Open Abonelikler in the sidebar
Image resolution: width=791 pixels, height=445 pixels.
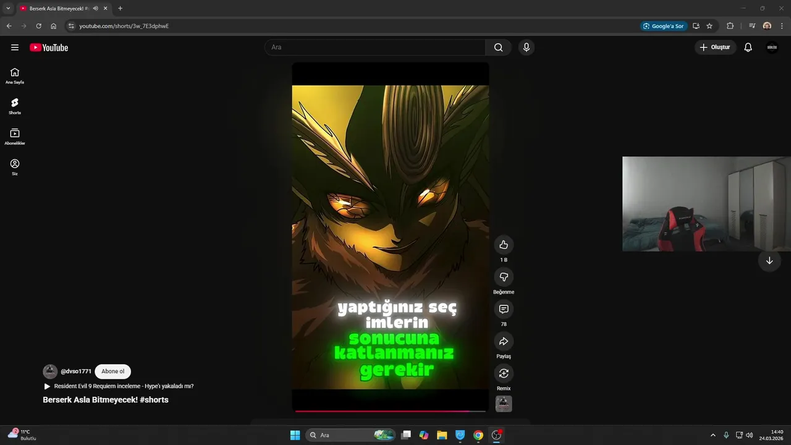click(15, 137)
